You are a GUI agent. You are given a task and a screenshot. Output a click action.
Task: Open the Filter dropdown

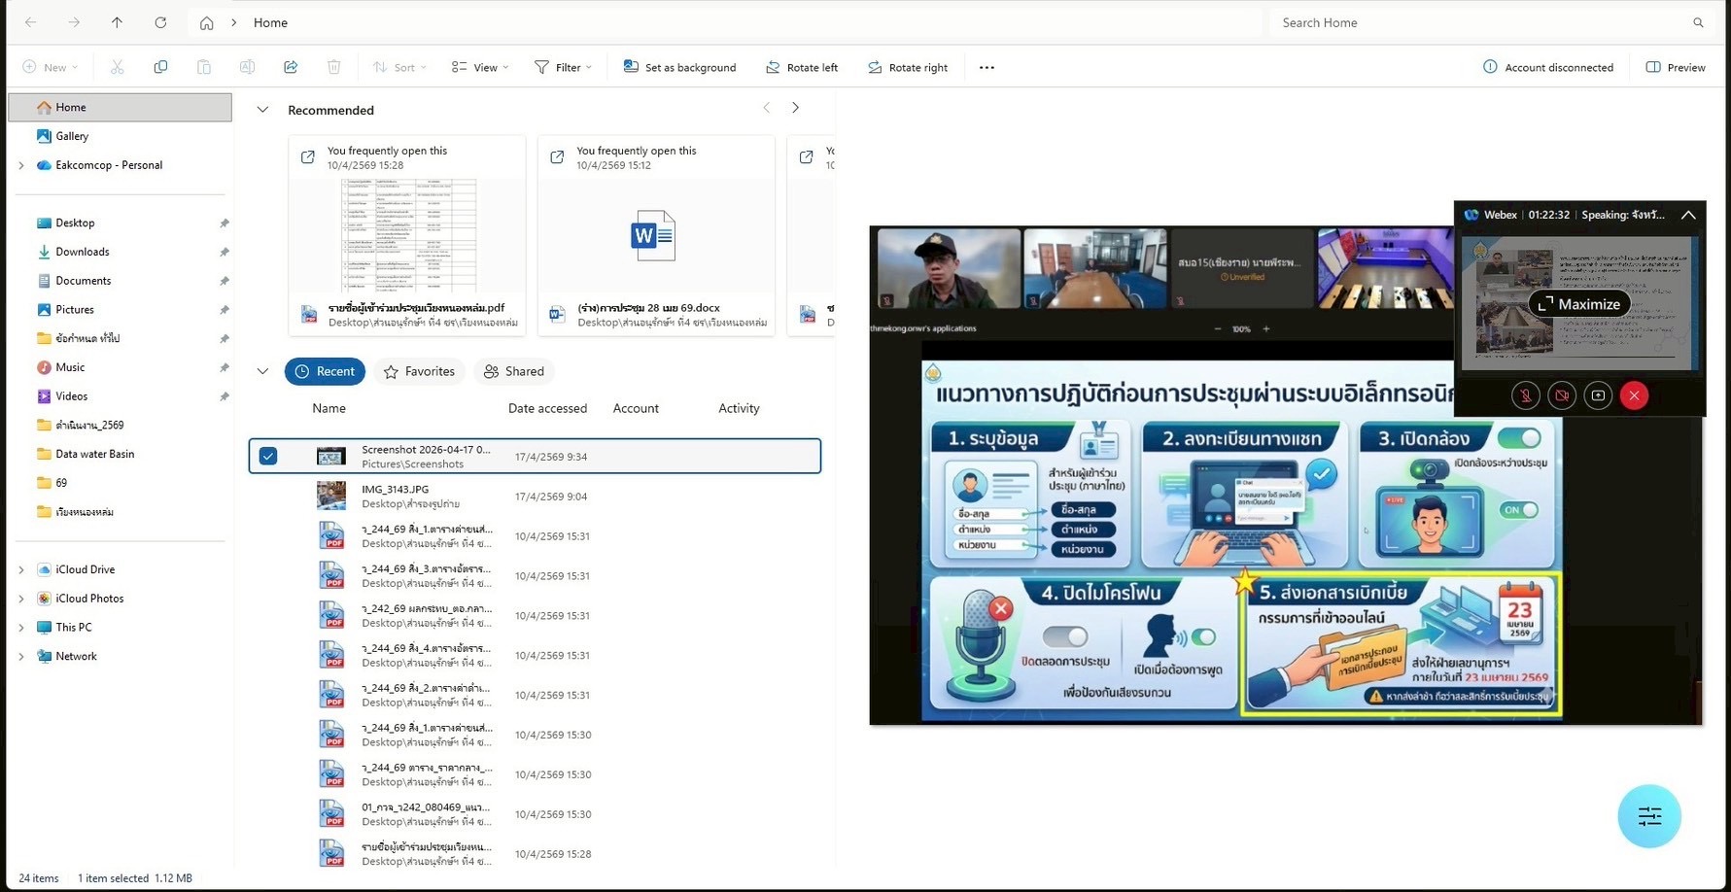pos(563,67)
